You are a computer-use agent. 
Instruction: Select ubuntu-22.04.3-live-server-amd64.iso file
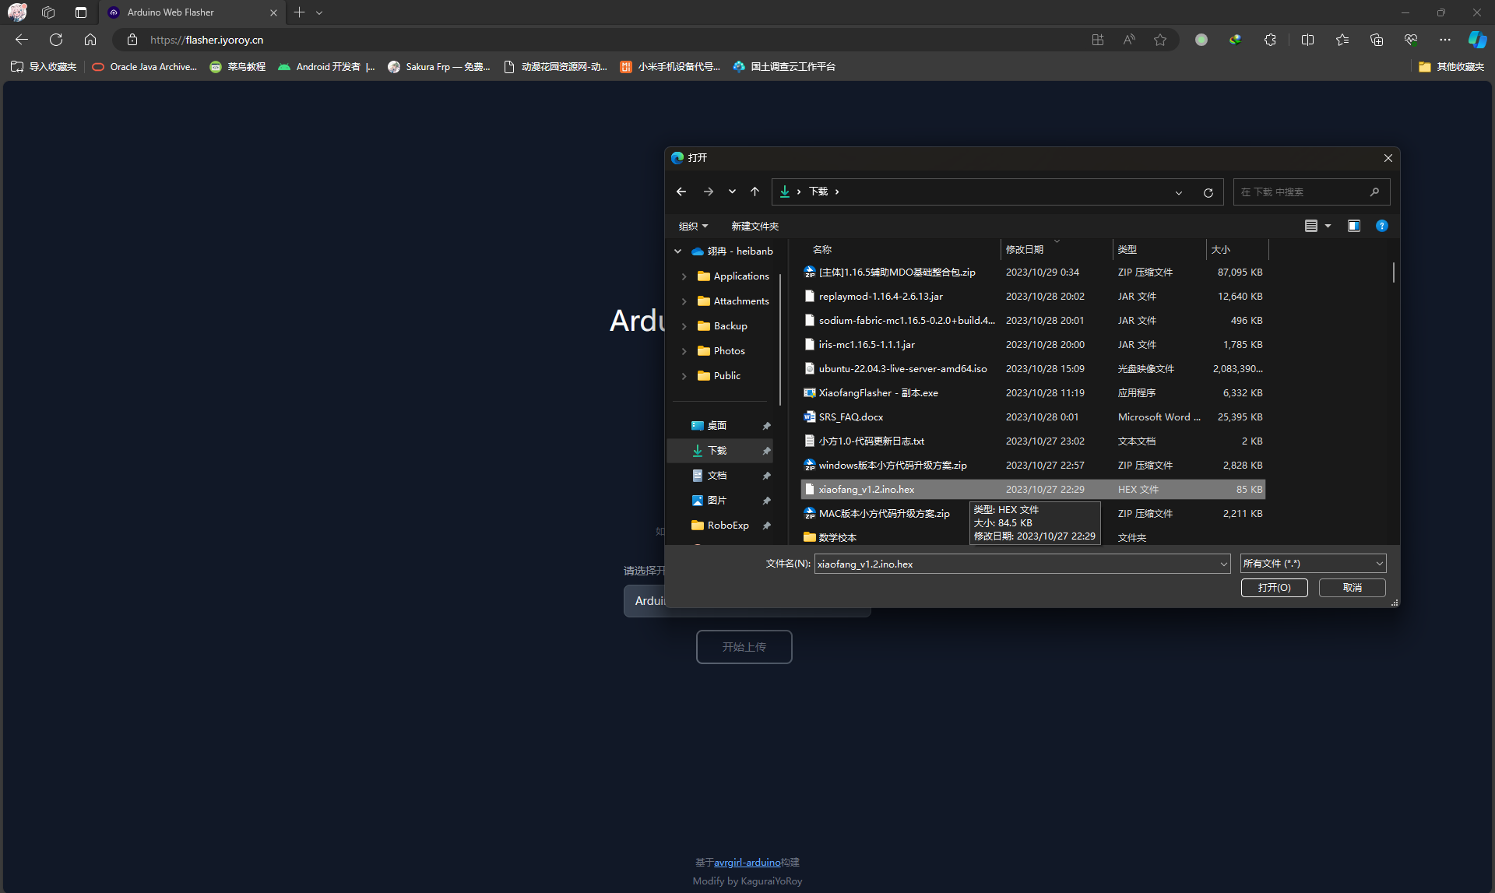pyautogui.click(x=1032, y=369)
